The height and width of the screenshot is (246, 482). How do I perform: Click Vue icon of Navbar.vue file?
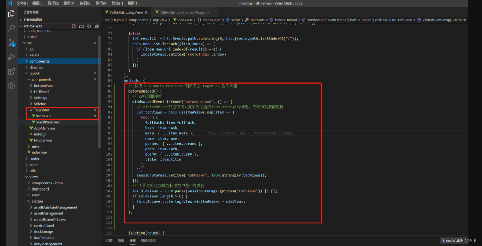pyautogui.click(x=31, y=140)
